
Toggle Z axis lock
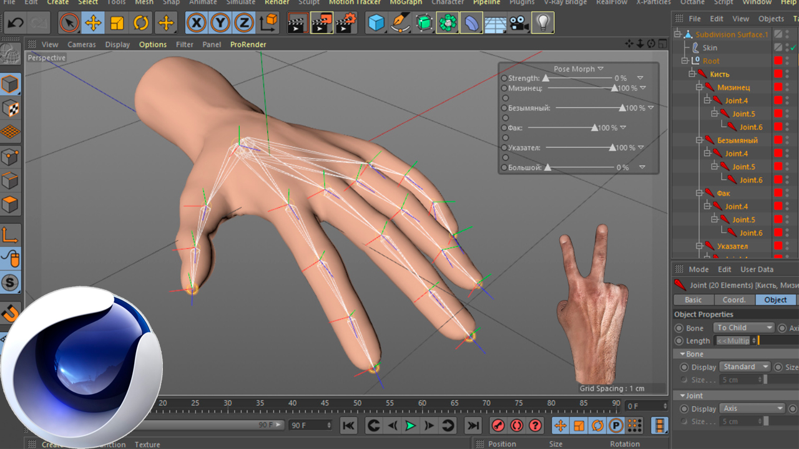pyautogui.click(x=243, y=24)
